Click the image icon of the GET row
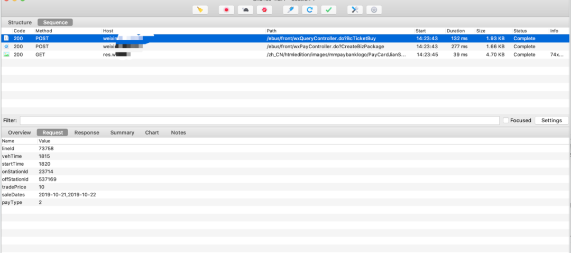 (x=6, y=55)
